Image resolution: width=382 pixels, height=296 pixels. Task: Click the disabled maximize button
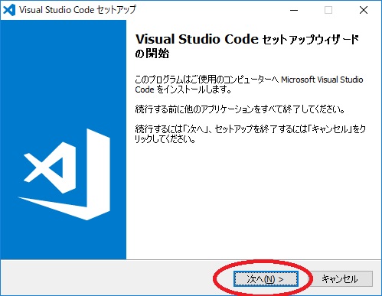pos(328,10)
